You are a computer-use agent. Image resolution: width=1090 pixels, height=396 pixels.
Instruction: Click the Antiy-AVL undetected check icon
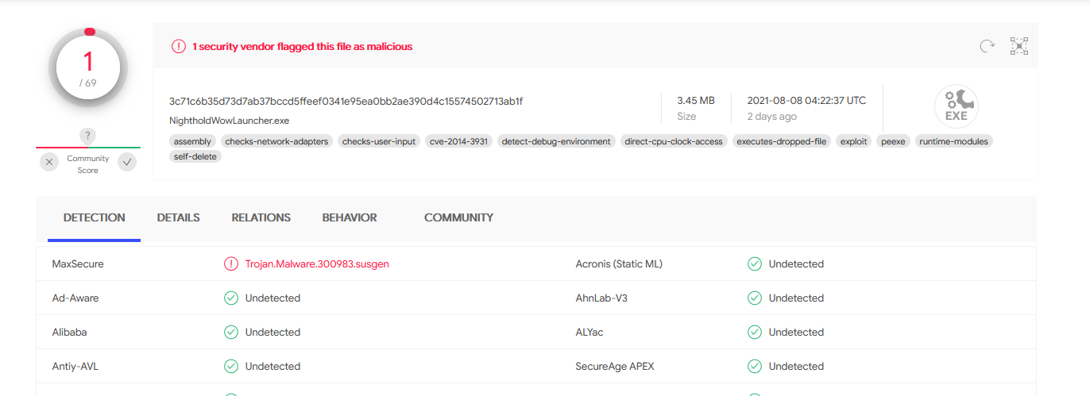(231, 367)
